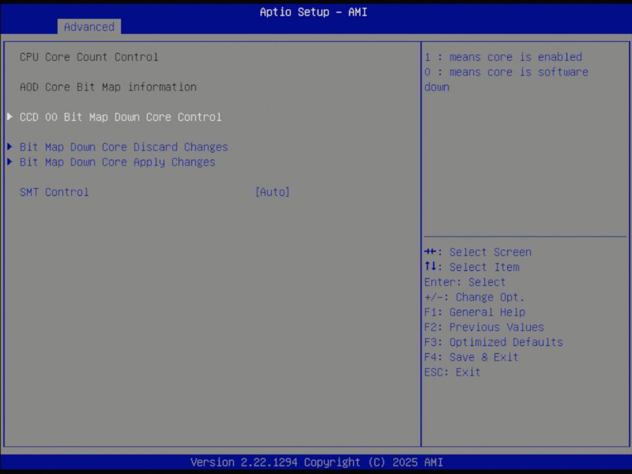Viewport: 632px width, 474px height.
Task: Click the help text explaining core enabled
Action: [504, 57]
